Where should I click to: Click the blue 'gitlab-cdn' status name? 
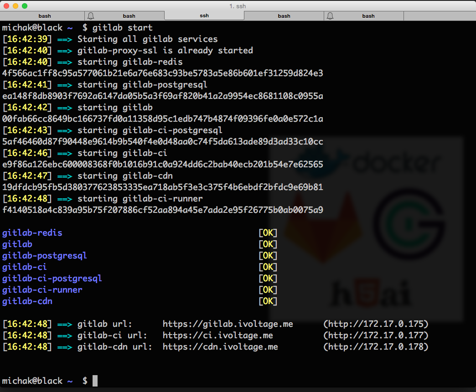pos(27,301)
